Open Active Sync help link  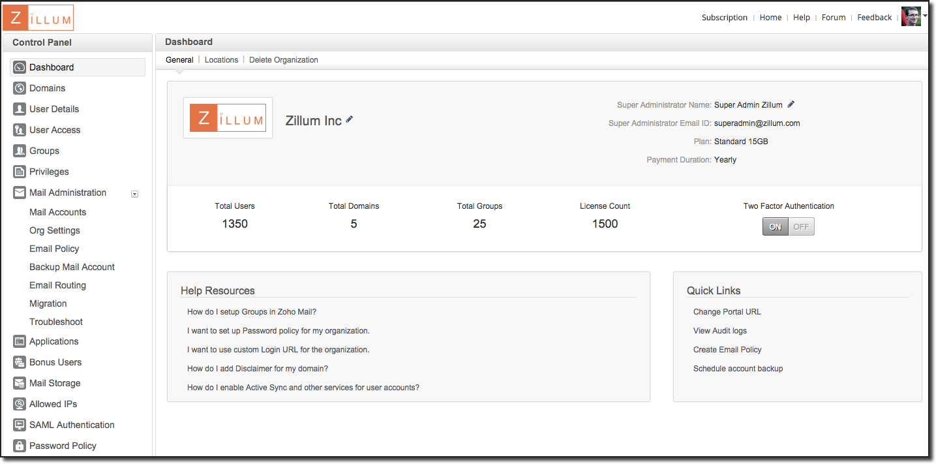[x=303, y=388]
